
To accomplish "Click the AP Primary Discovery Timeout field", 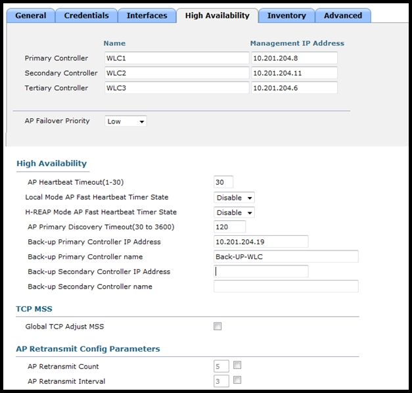I will pos(229,227).
